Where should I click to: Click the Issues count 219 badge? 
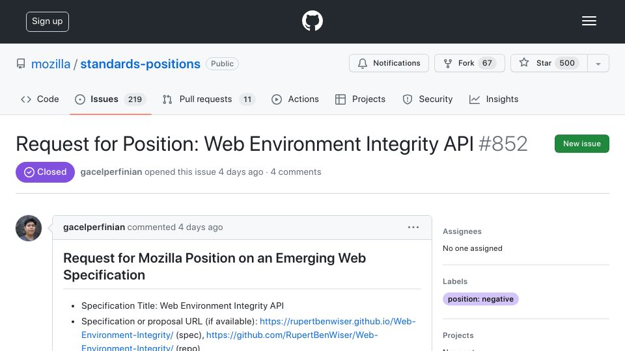135,99
